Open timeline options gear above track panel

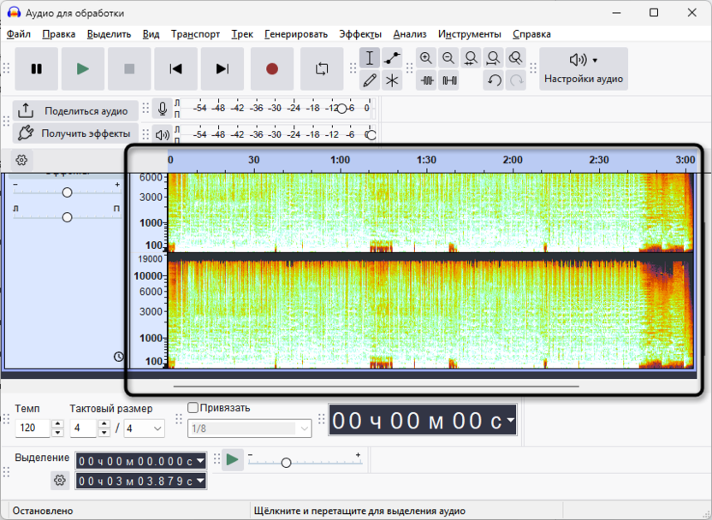click(x=21, y=160)
